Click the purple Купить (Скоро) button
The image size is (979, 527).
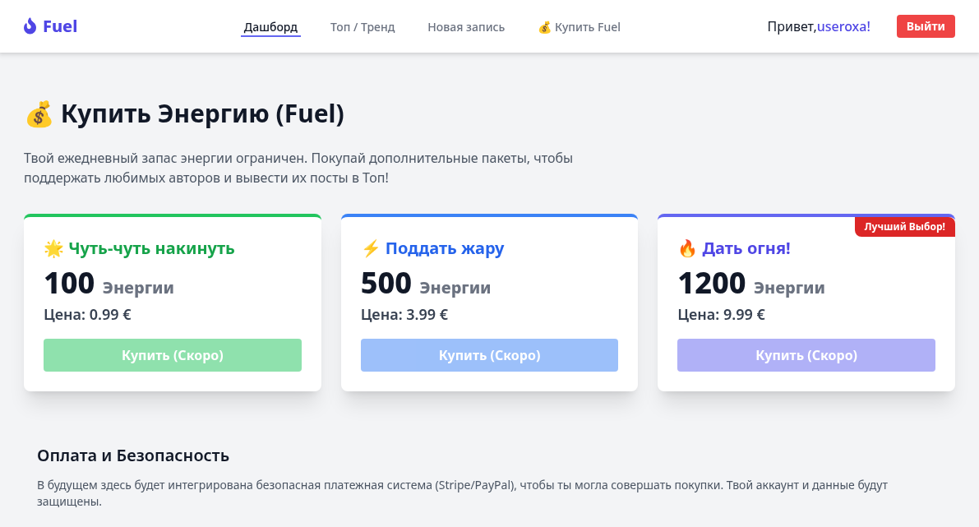click(806, 355)
